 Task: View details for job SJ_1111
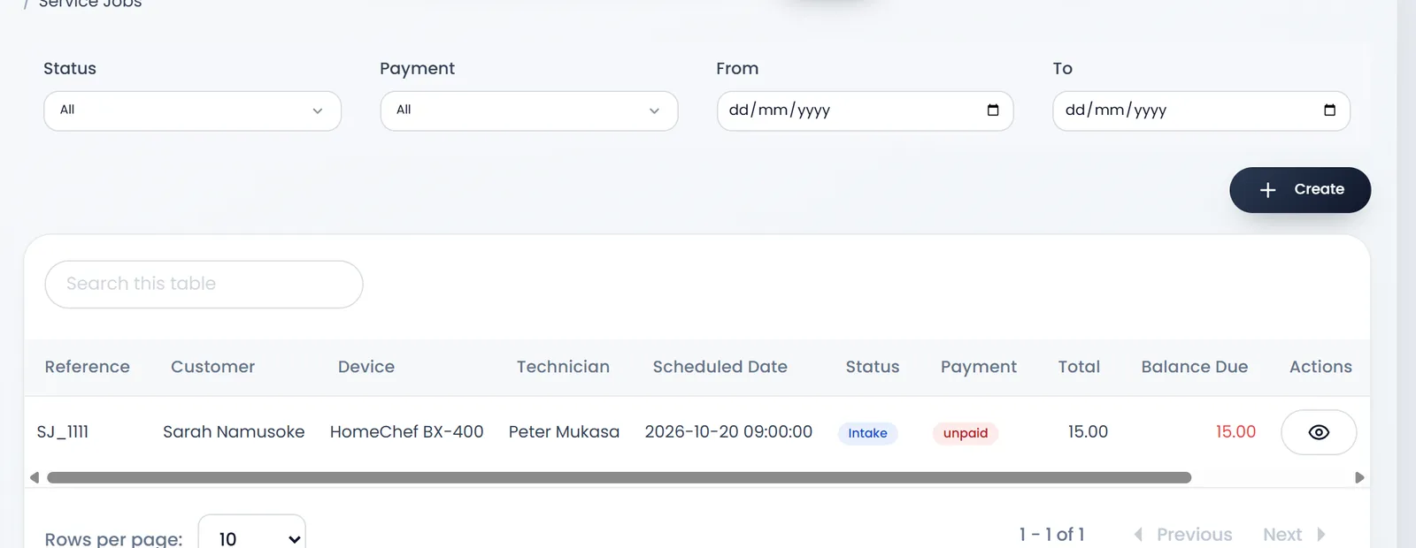pyautogui.click(x=1319, y=432)
